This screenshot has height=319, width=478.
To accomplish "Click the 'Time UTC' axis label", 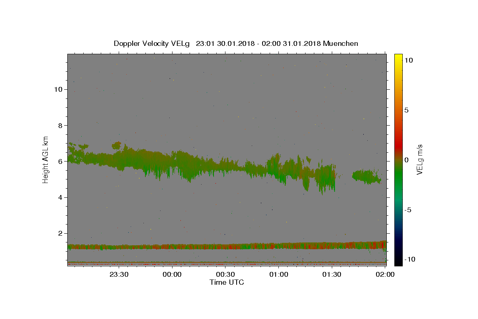I will point(227,282).
